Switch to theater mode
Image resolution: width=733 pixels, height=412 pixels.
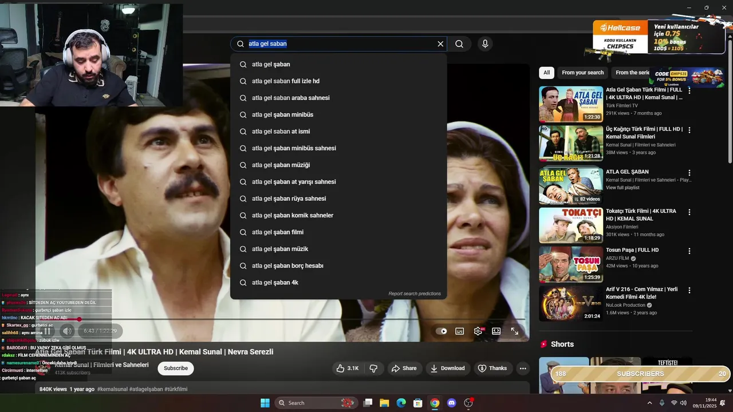pos(496,331)
